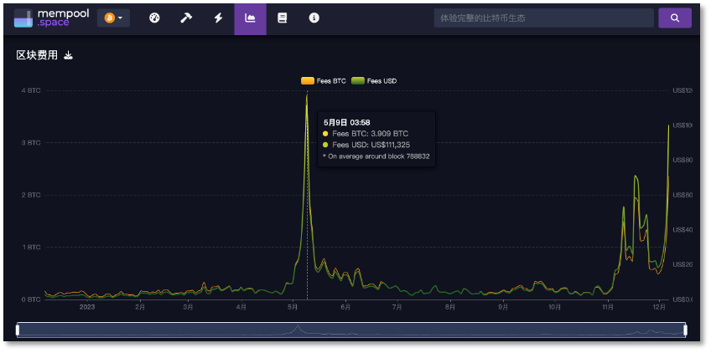
Task: Click the May fee spike peak
Action: tap(307, 95)
